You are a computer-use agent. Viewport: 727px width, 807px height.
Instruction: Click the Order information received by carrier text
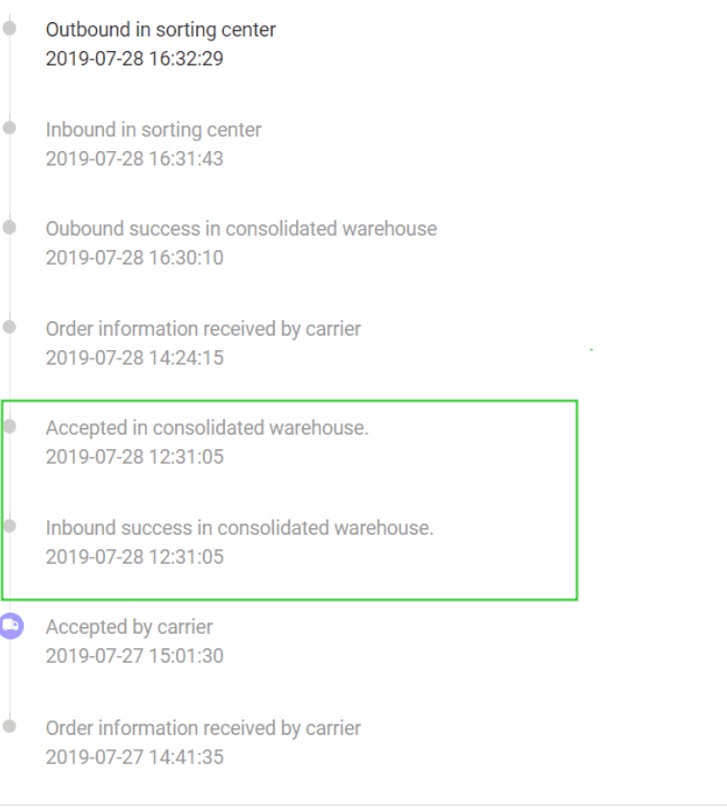[x=203, y=328]
